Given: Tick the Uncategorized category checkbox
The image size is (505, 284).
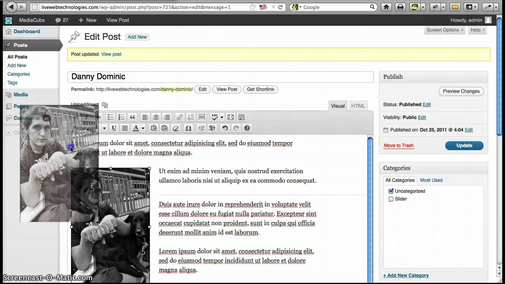Looking at the screenshot, I should click(x=391, y=191).
